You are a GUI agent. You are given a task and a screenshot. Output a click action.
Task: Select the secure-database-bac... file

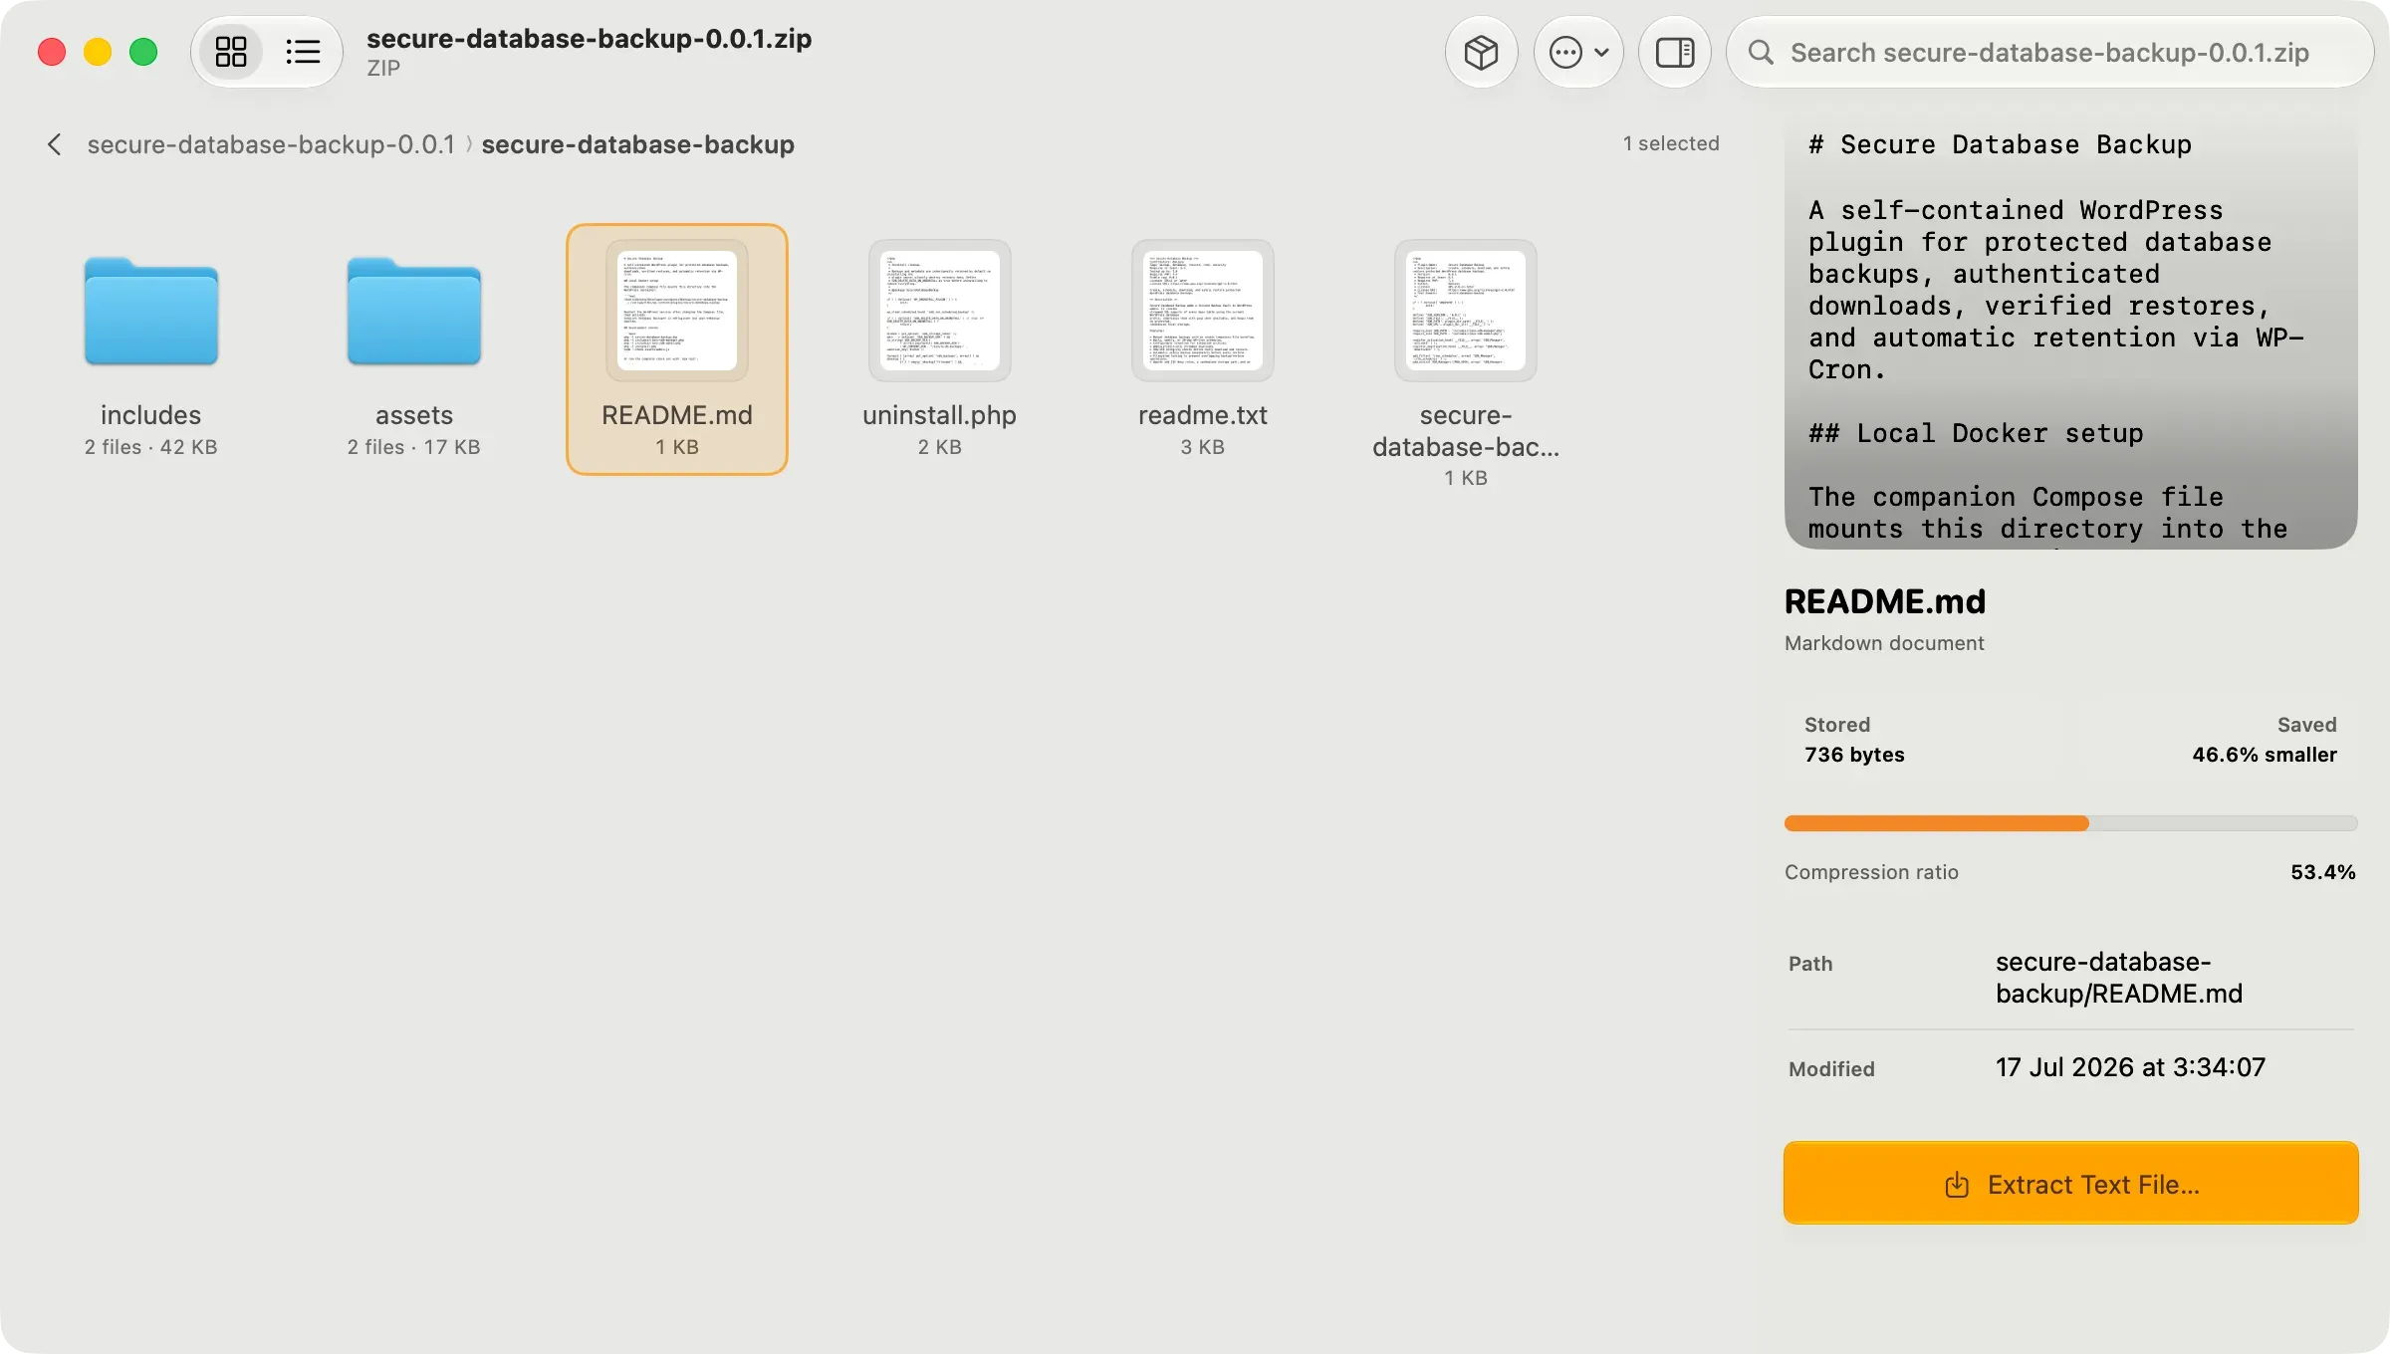(x=1466, y=363)
